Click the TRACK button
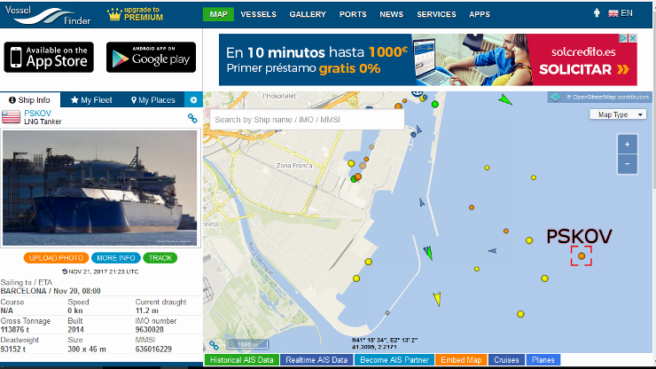This screenshot has width=656, height=369. (x=160, y=258)
